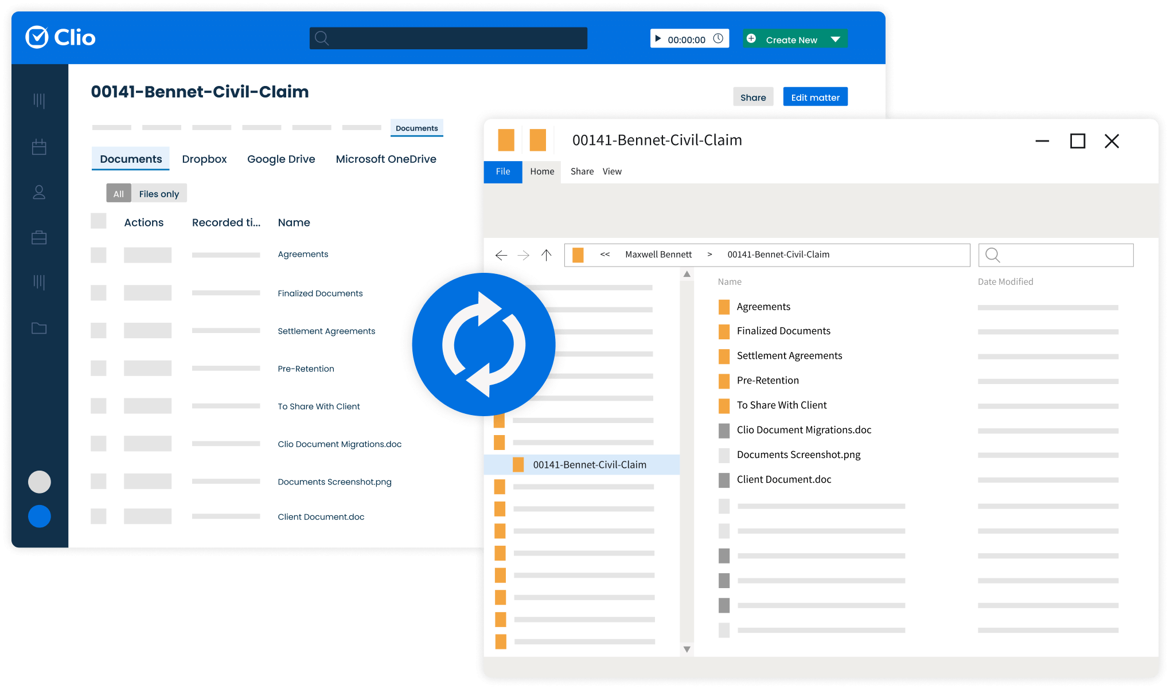Click the calendar icon in Clio sidebar

tap(39, 147)
